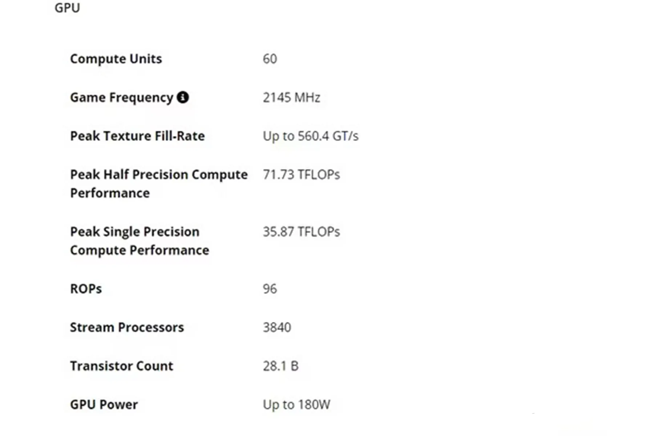The width and height of the screenshot is (654, 436).
Task: Select the Up to 560.4 GT/s value
Action: 311,136
